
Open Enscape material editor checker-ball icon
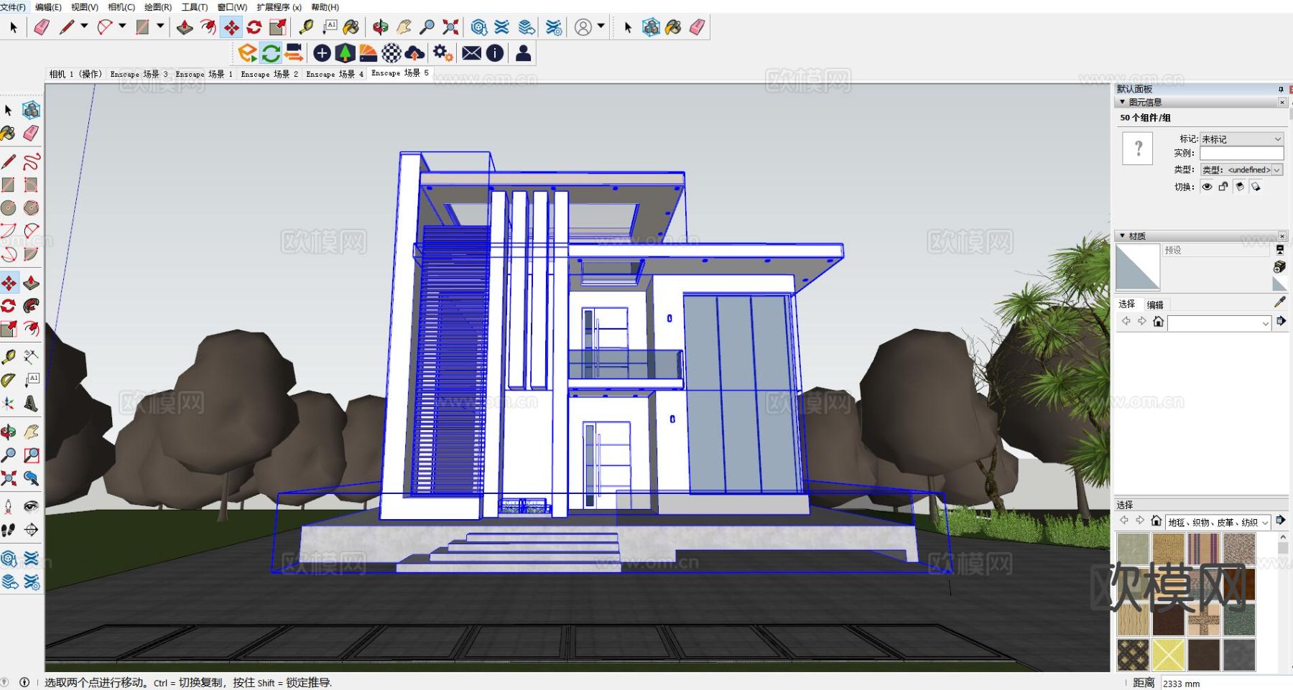391,52
